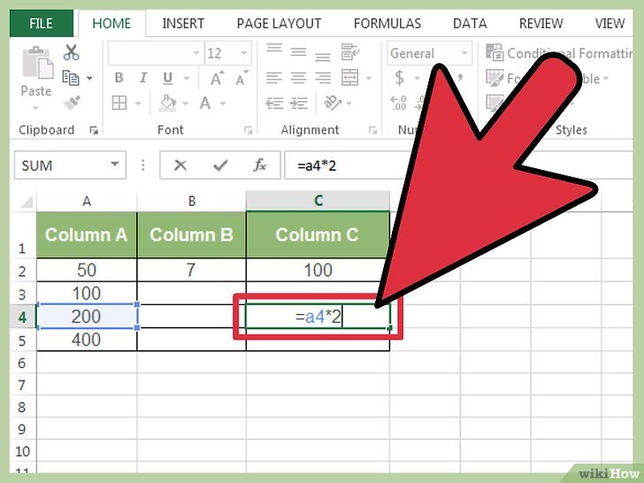Open the Underline style dropdown arrow
The image size is (644, 483).
187,78
